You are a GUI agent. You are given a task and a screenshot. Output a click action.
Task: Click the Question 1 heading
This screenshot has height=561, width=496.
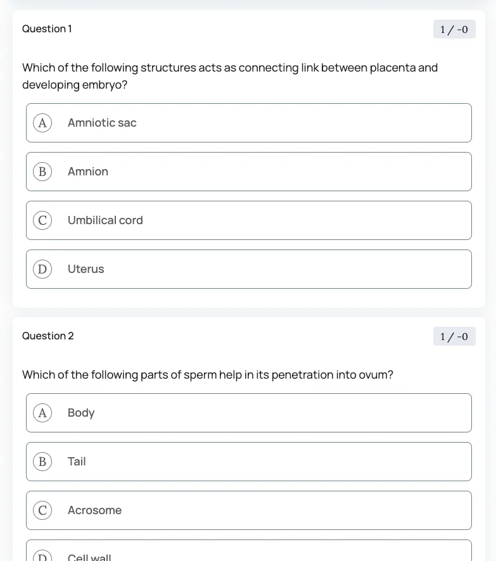[x=47, y=29]
